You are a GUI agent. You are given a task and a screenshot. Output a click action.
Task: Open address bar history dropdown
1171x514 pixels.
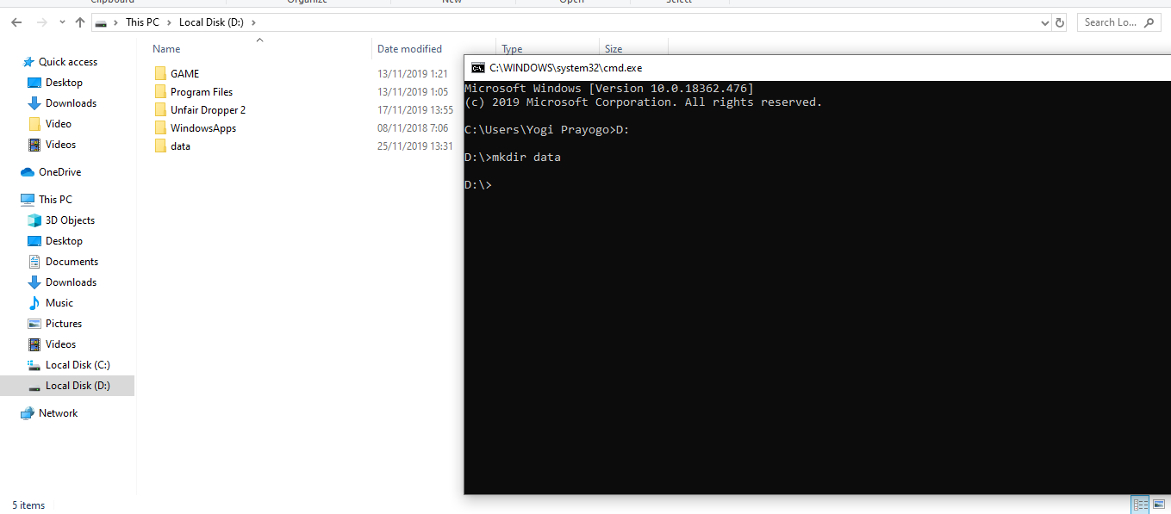pyautogui.click(x=1044, y=22)
